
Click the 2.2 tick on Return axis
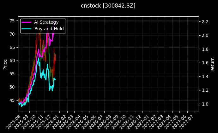(x=204, y=22)
